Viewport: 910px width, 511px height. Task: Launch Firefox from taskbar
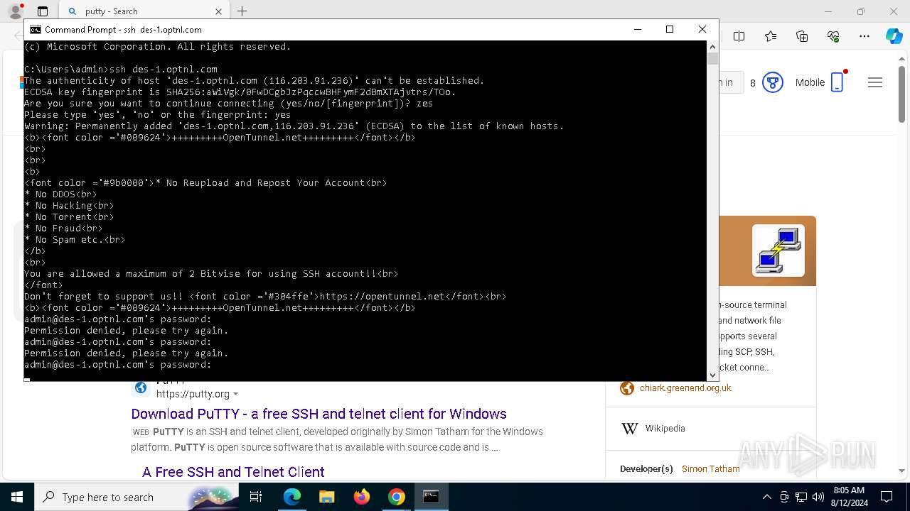362,497
